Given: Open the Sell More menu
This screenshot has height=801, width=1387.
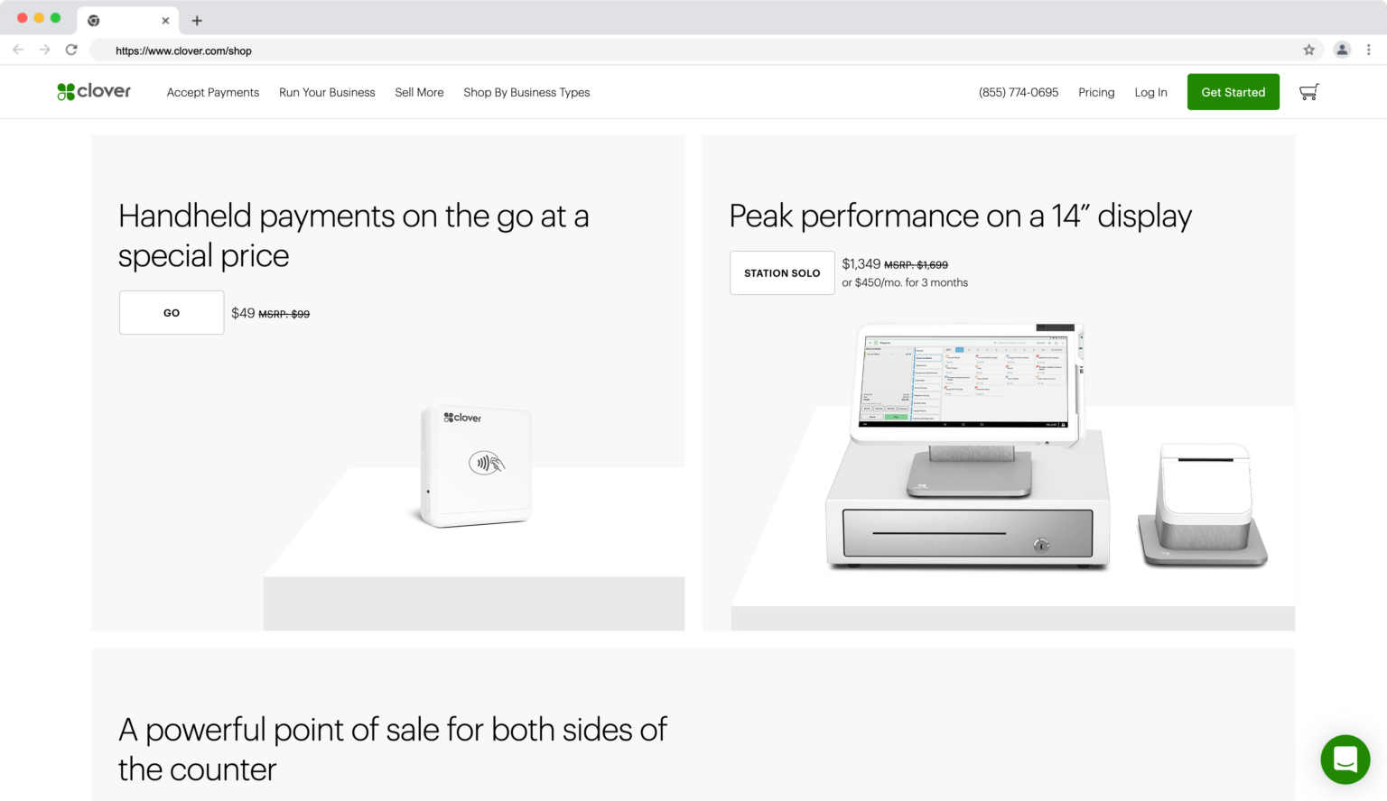Looking at the screenshot, I should [419, 92].
